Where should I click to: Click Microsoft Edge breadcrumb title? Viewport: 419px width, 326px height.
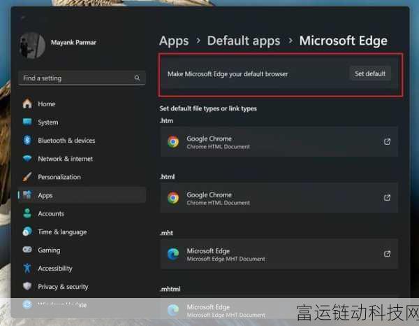click(343, 41)
